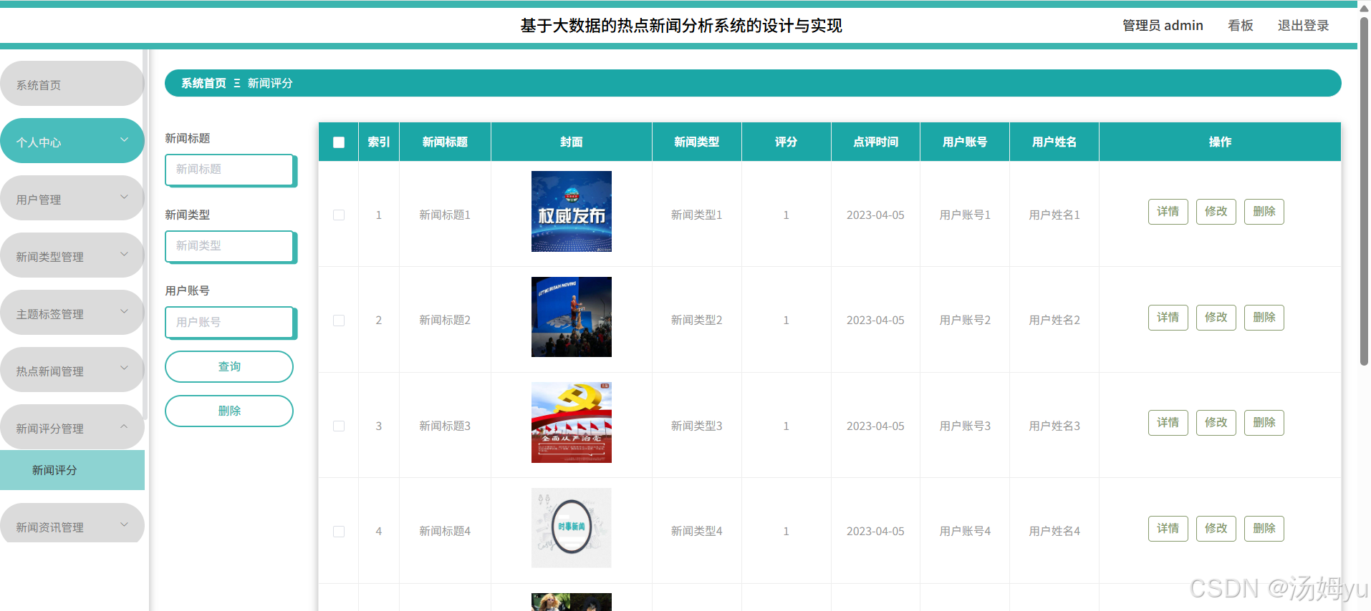The height and width of the screenshot is (611, 1371).
Task: Click 详情 for 新闻标题2 row
Action: [x=1168, y=318]
